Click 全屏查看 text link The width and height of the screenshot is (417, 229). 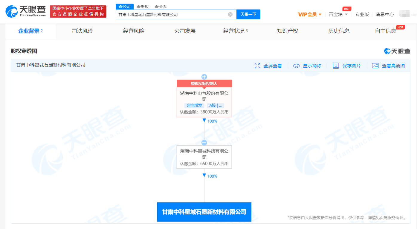tap(273, 66)
